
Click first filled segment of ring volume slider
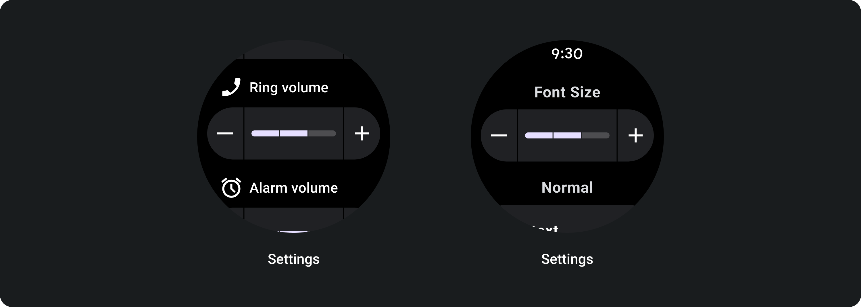point(265,134)
